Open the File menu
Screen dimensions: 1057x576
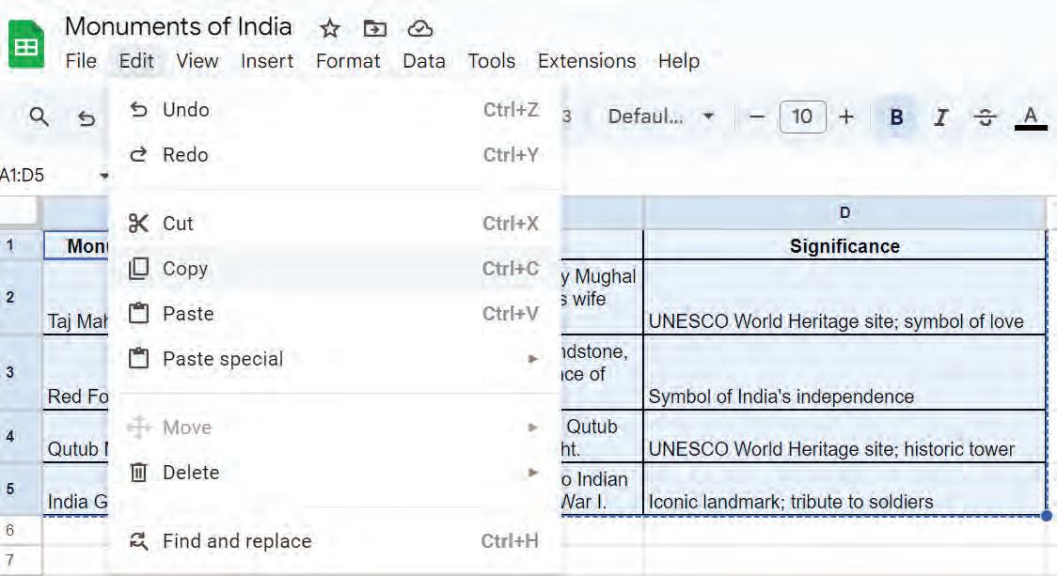click(81, 61)
